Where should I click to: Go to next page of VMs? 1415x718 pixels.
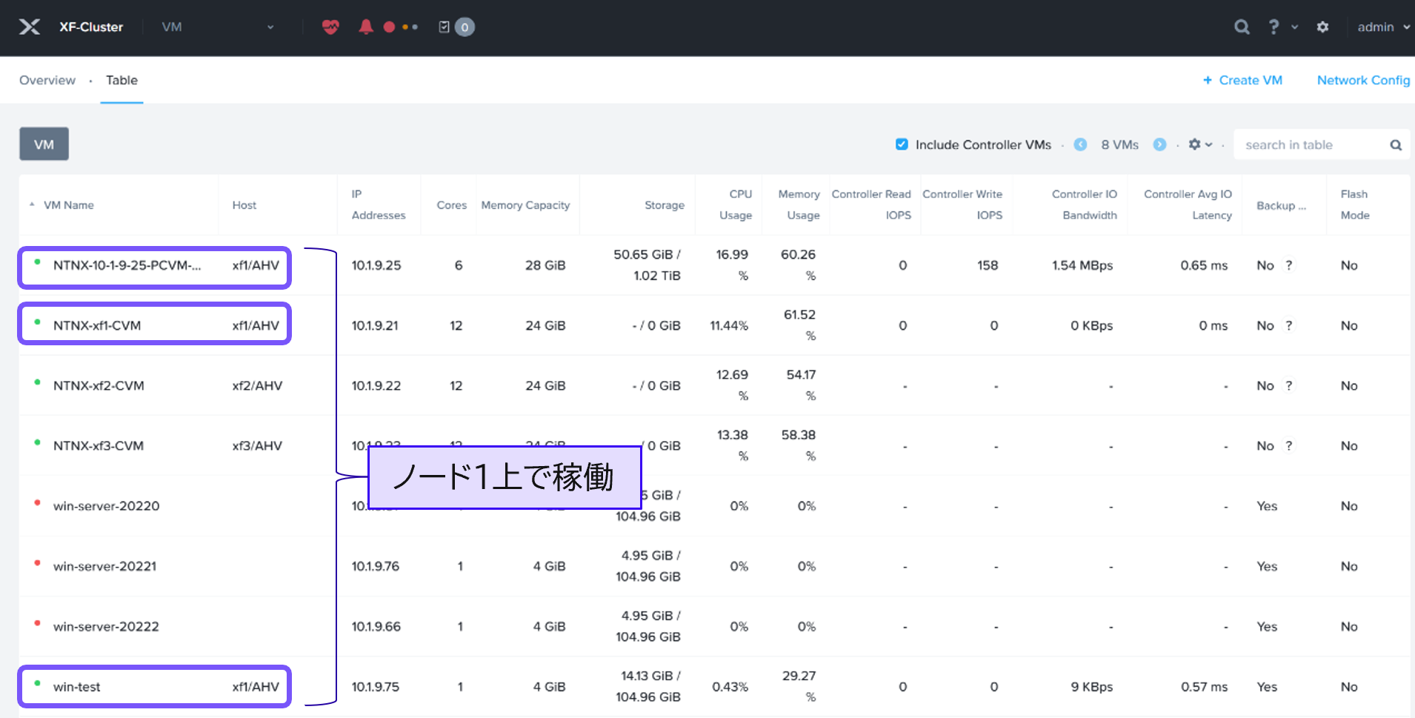pos(1159,144)
